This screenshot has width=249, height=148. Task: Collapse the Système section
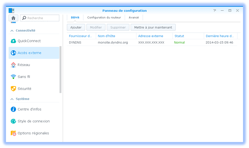pos(12,99)
